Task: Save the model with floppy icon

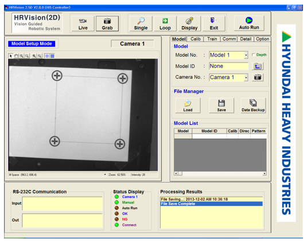Action: [x=221, y=106]
